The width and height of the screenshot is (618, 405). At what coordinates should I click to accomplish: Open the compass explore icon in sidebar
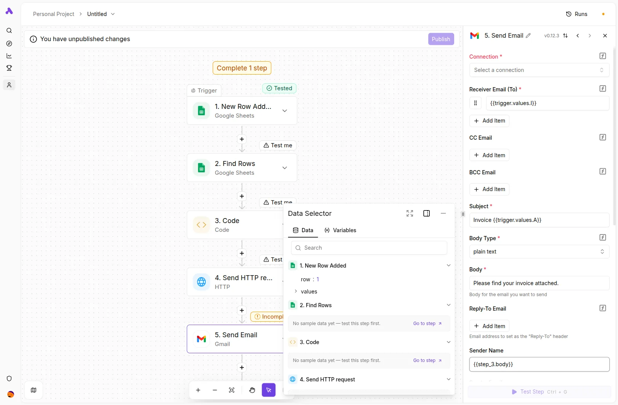(9, 43)
